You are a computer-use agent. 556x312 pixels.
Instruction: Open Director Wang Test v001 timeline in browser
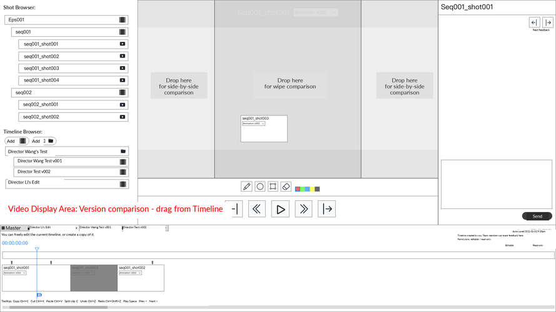pos(71,162)
